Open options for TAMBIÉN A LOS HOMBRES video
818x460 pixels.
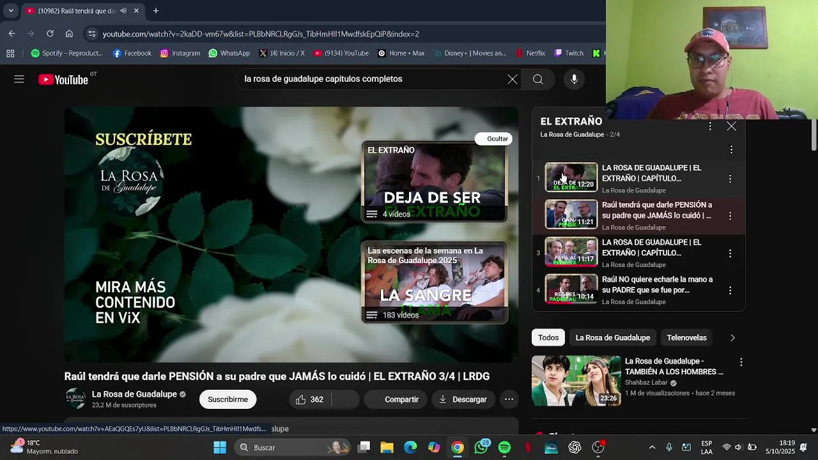(741, 362)
